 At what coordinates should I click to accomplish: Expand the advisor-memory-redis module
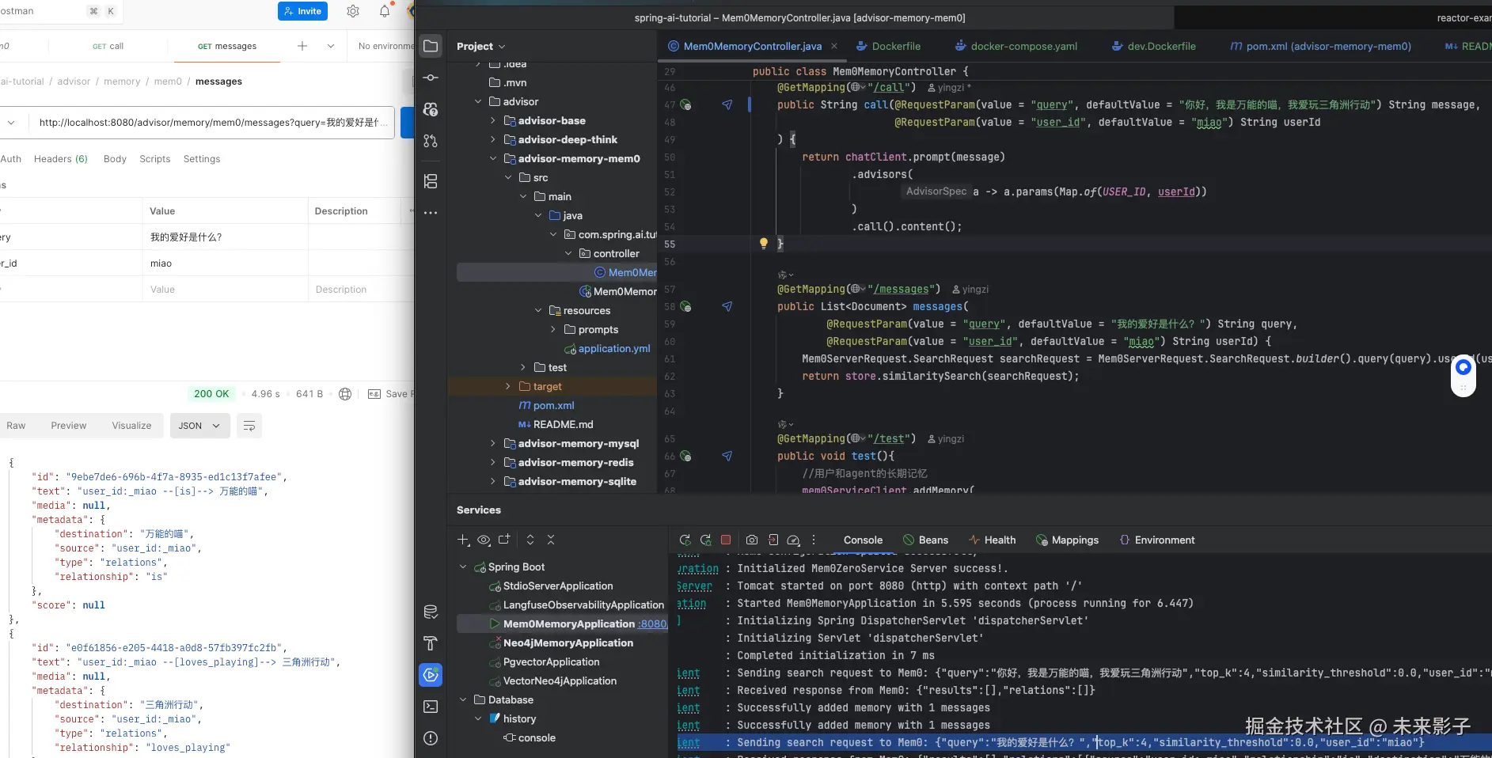(x=493, y=463)
